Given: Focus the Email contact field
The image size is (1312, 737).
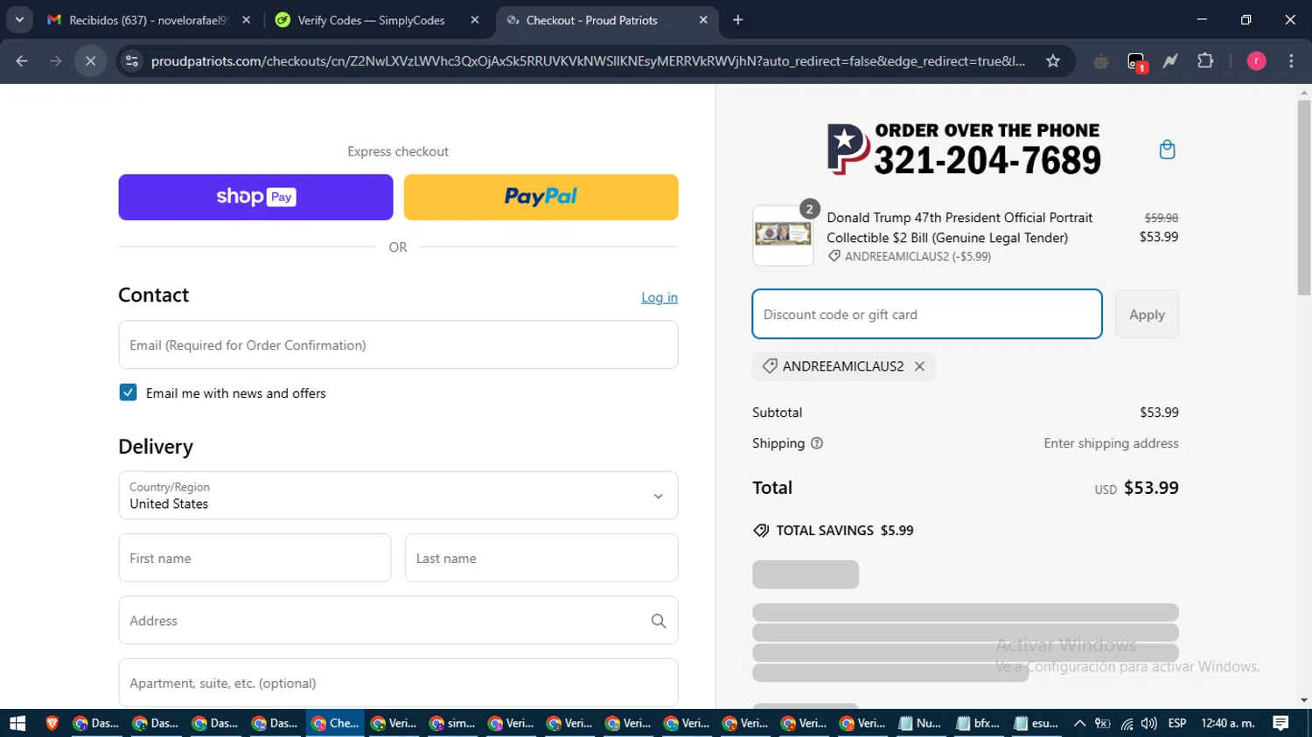Looking at the screenshot, I should [398, 344].
